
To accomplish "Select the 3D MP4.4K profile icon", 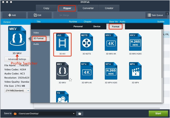I will point(87,71).
